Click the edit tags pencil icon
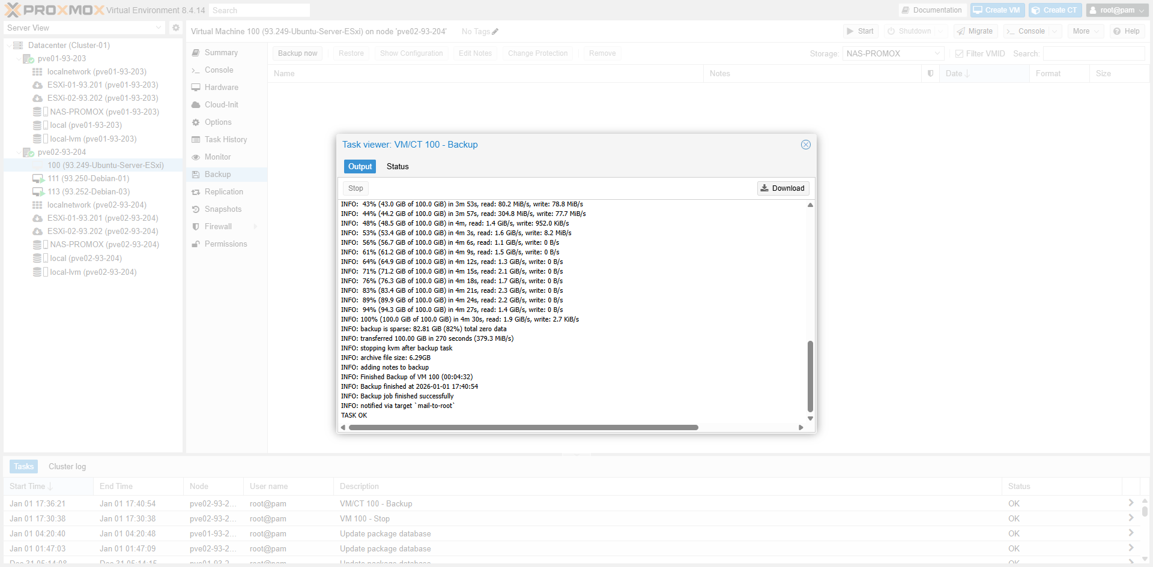 [495, 32]
